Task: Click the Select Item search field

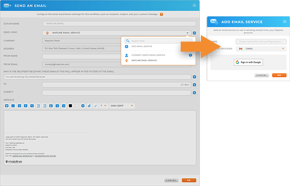Action: (159, 41)
